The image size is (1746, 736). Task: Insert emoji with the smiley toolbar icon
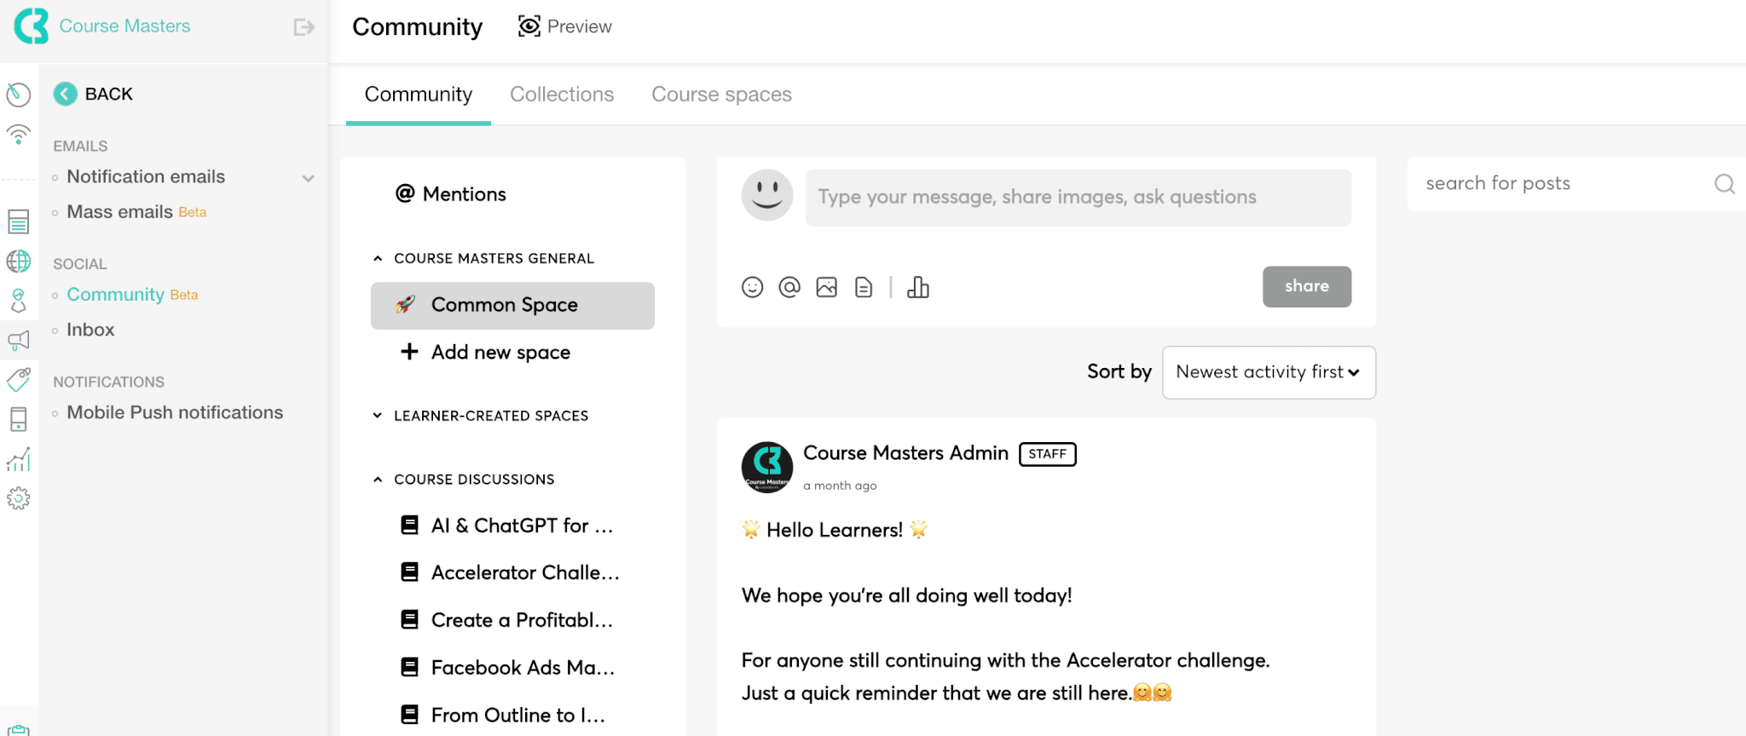pyautogui.click(x=752, y=287)
